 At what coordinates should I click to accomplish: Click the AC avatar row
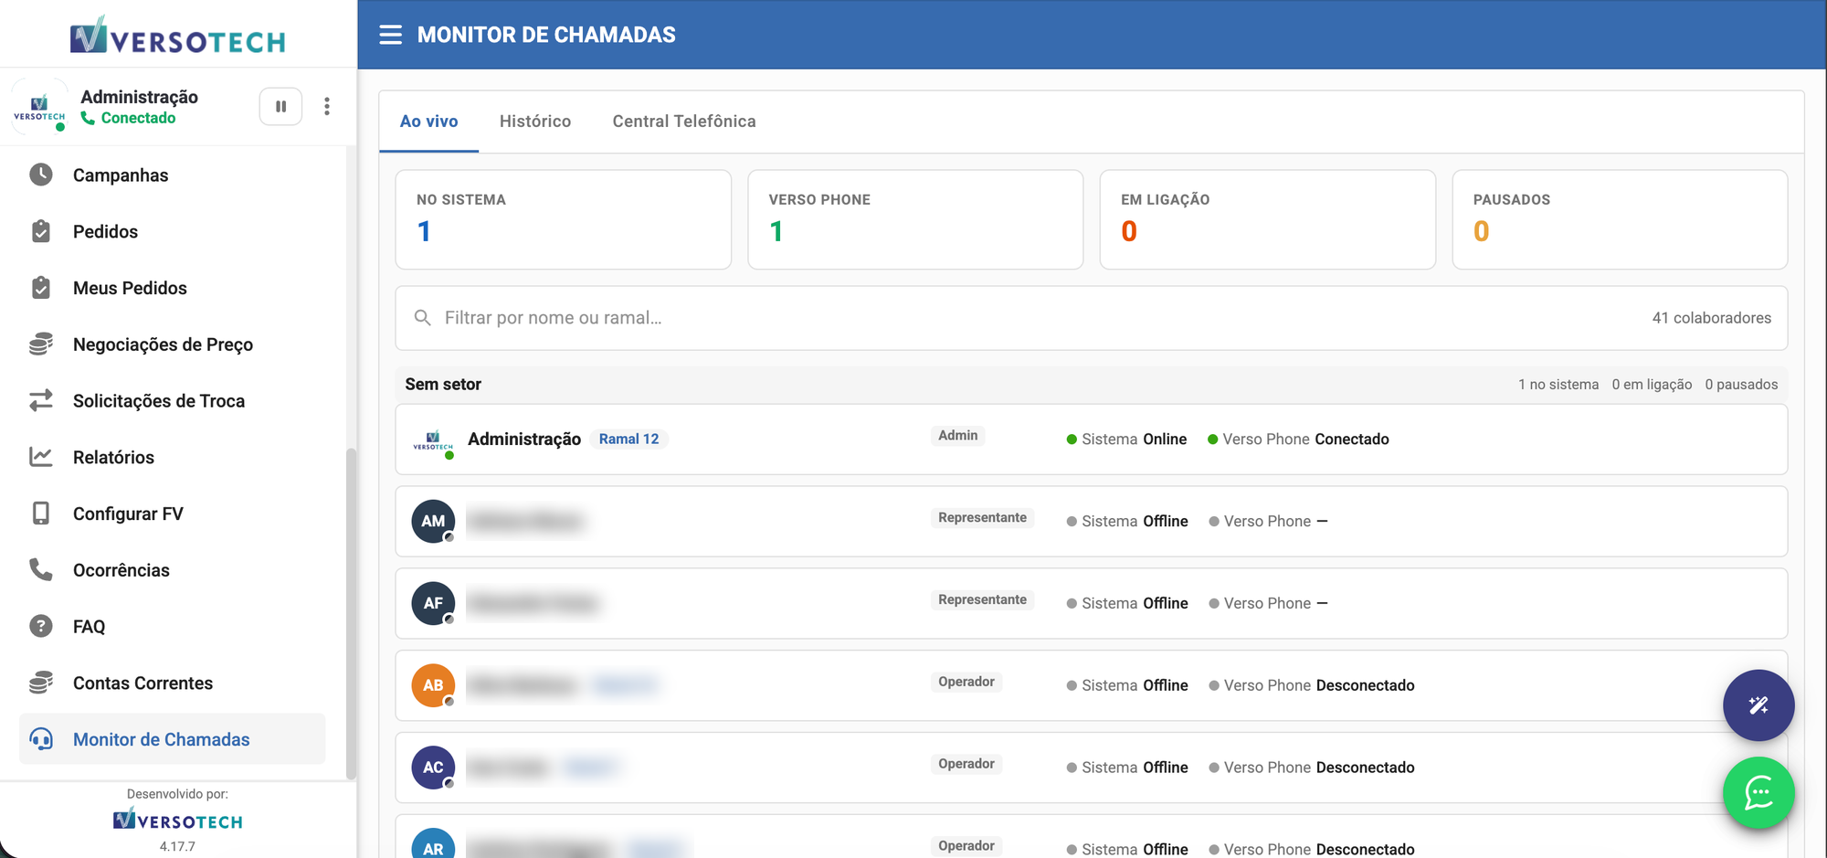point(1091,768)
